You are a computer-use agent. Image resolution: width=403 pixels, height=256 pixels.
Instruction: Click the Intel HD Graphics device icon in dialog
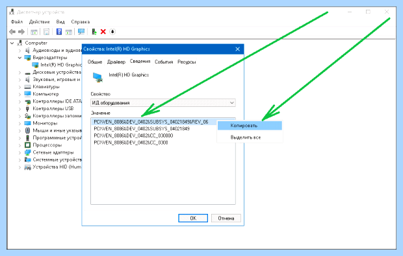point(97,77)
